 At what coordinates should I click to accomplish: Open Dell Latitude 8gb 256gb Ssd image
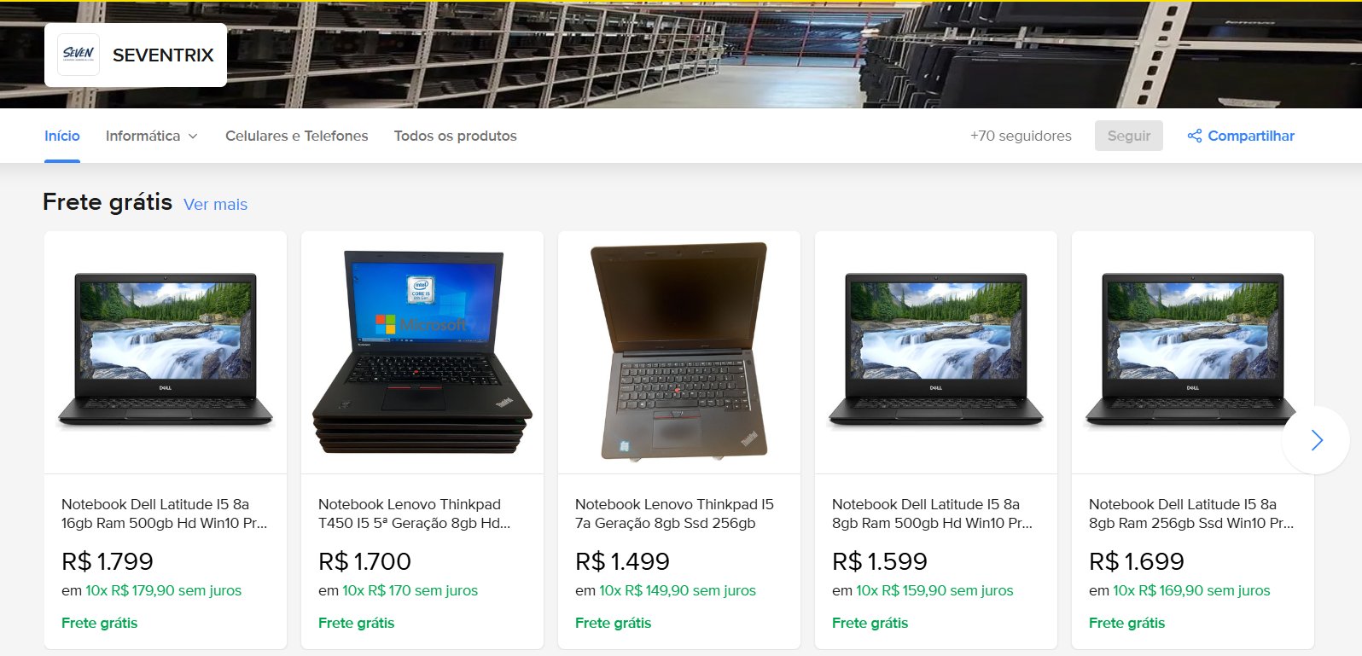[x=1193, y=352]
